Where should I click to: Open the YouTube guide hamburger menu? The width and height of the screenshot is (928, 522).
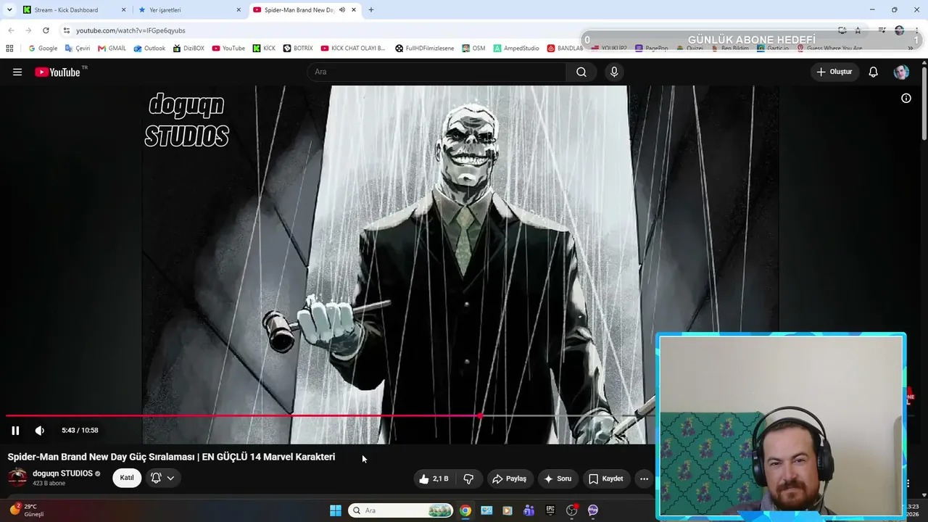[x=17, y=72]
